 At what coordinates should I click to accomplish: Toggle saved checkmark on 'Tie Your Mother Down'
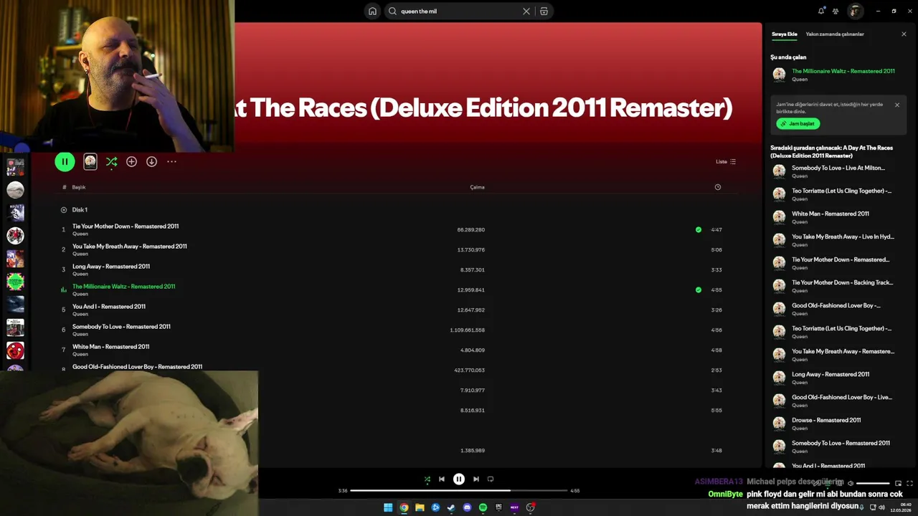(699, 230)
